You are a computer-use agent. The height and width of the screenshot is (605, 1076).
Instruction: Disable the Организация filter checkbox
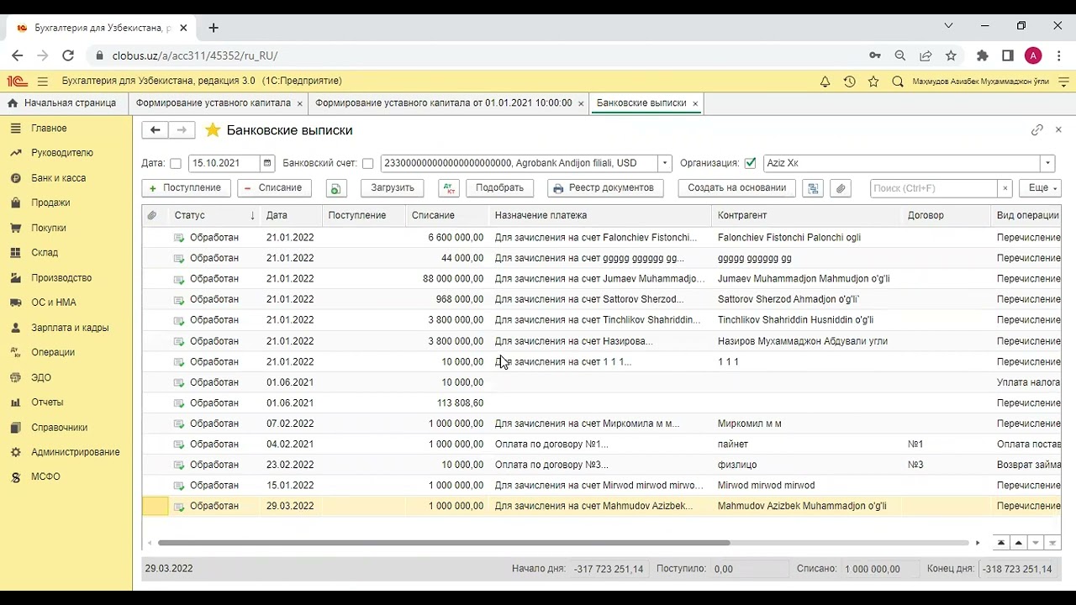coord(751,163)
